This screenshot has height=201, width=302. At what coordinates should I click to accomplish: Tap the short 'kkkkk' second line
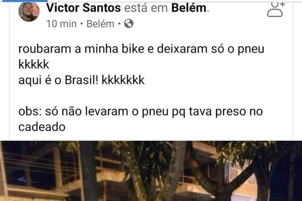34,65
